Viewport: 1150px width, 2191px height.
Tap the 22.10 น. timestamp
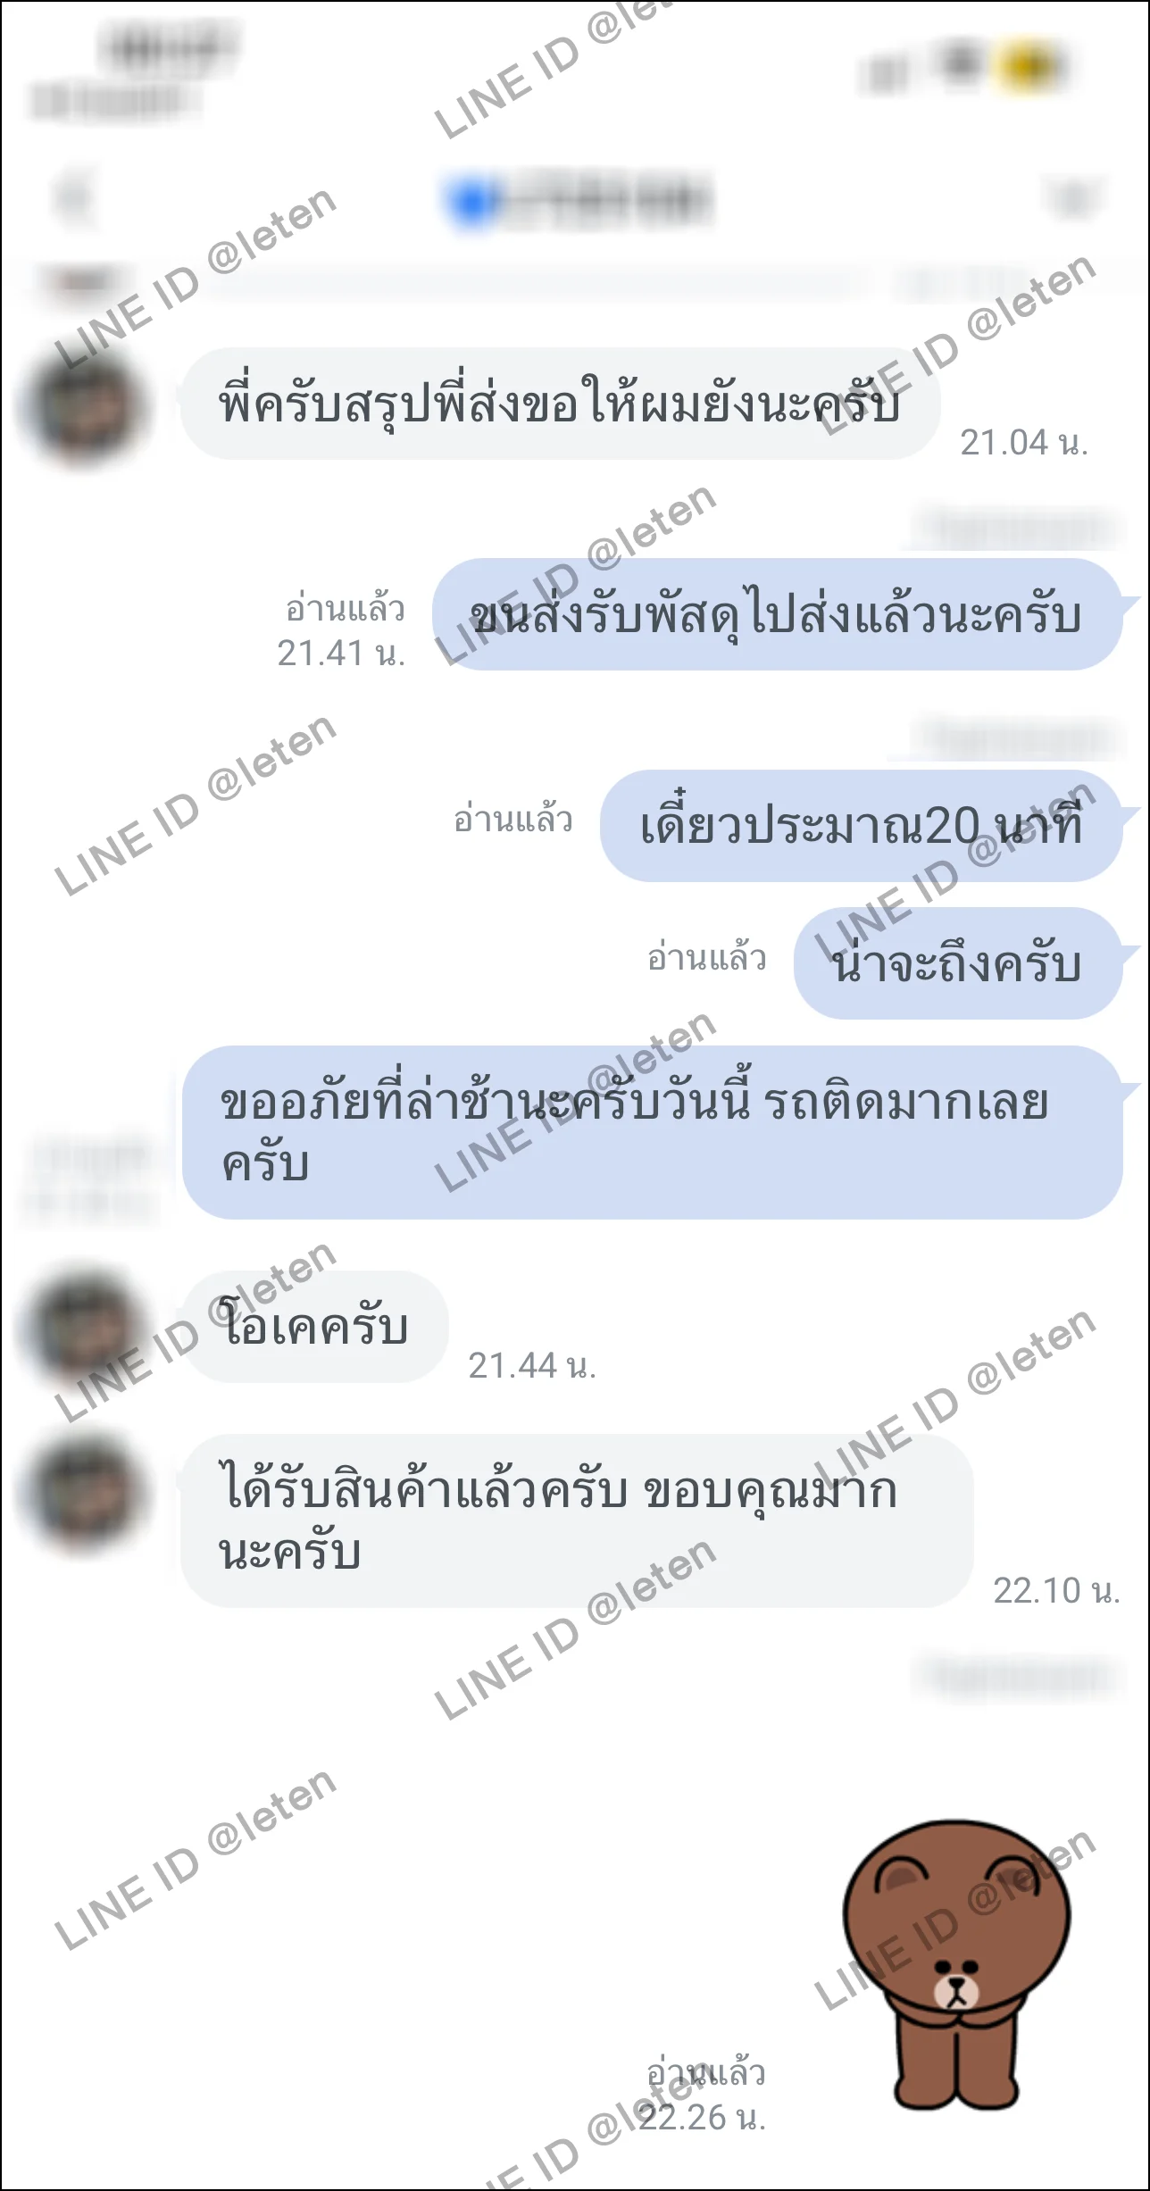coord(1057,1590)
